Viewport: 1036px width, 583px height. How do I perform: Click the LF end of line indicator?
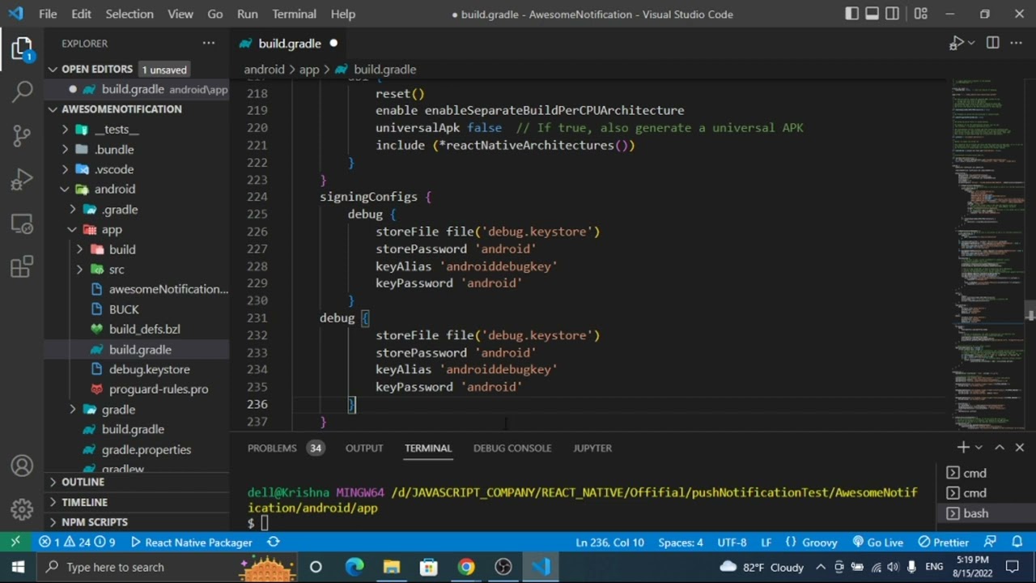(x=766, y=542)
